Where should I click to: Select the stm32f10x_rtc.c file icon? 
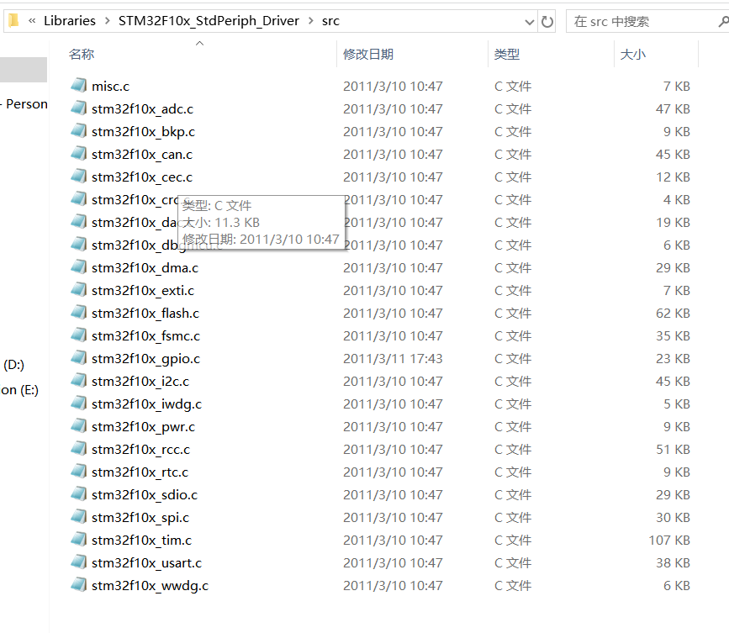tap(78, 472)
